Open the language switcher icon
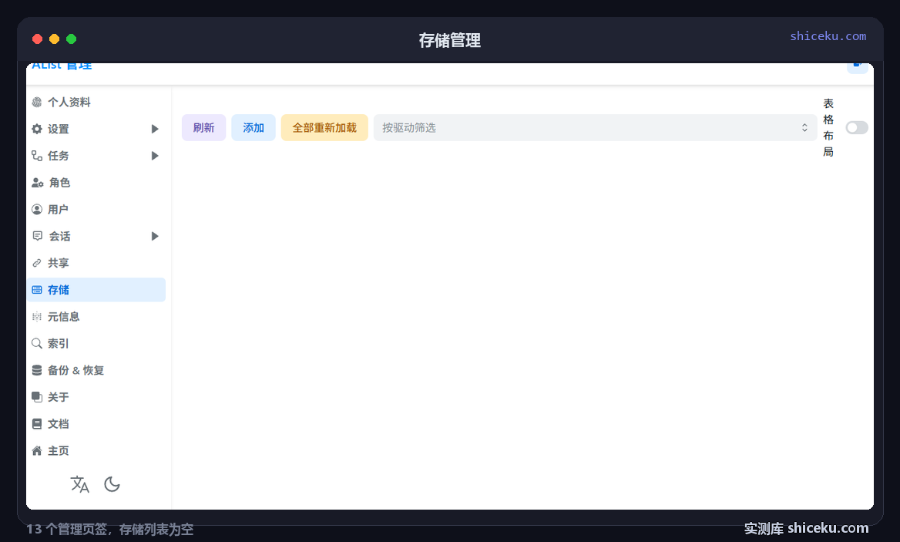The height and width of the screenshot is (542, 900). (80, 485)
